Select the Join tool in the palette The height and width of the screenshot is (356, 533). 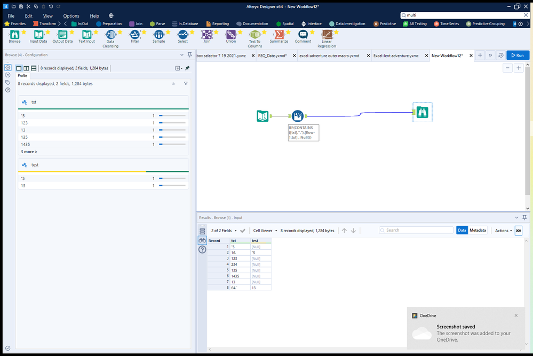click(206, 36)
